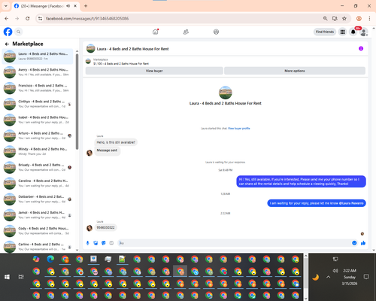Bookmark this page with the star
The image size is (376, 301).
click(x=344, y=19)
